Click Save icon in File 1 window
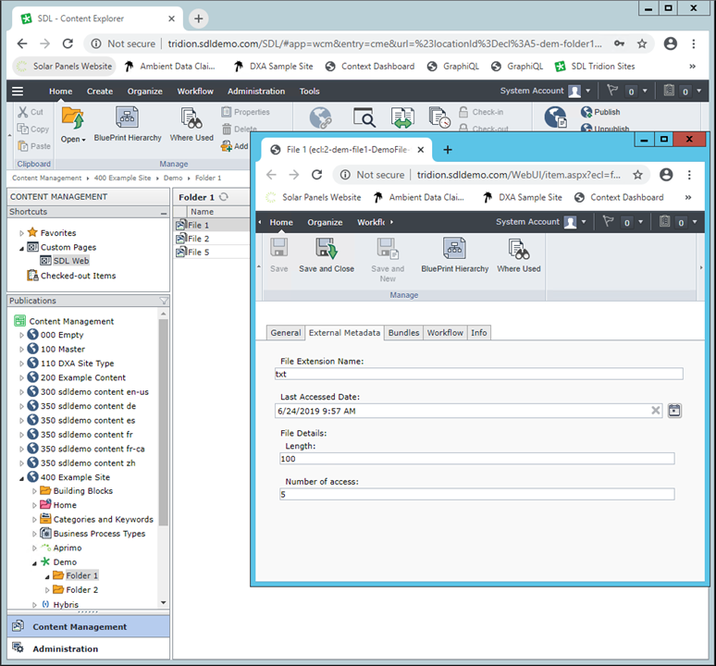 click(279, 255)
